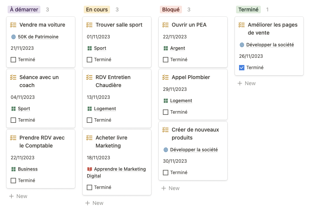The image size is (311, 211).
Task: Select the À démarrer column label
Action: pyautogui.click(x=24, y=10)
